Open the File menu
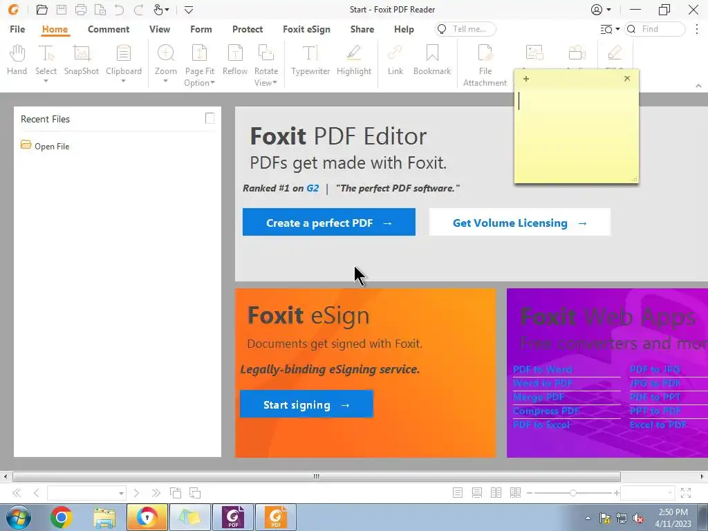Viewport: 708px width, 531px height. [x=17, y=29]
